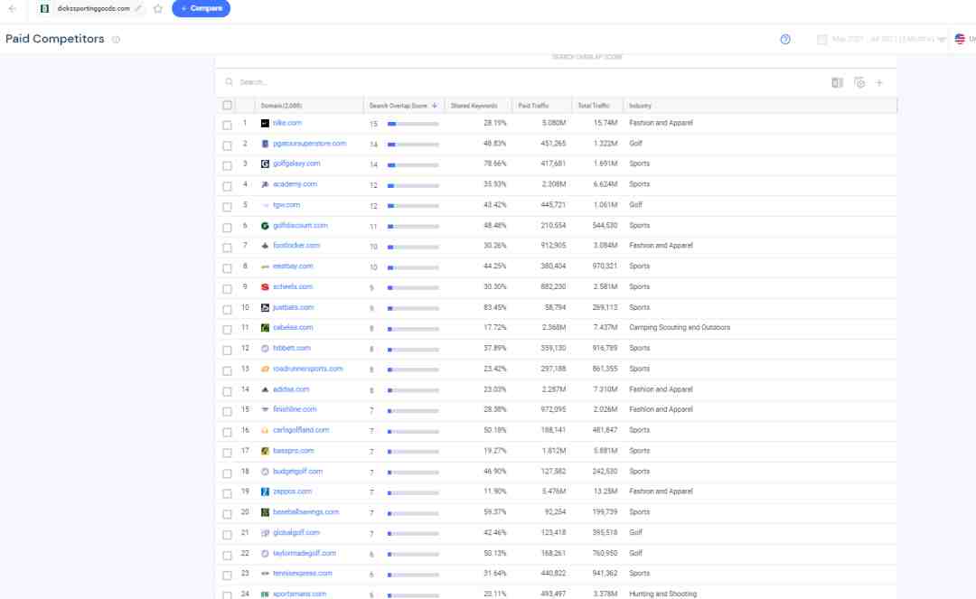Click the overlap score bar for nike.com
Image resolution: width=976 pixels, height=599 pixels.
[413, 124]
